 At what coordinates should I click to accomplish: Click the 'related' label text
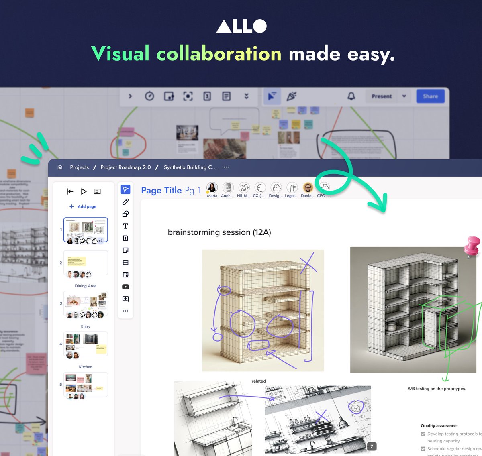click(259, 381)
